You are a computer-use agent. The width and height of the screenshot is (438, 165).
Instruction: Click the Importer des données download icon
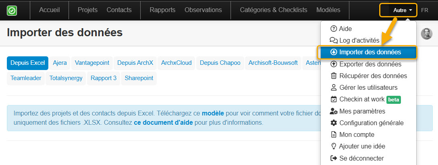click(334, 52)
